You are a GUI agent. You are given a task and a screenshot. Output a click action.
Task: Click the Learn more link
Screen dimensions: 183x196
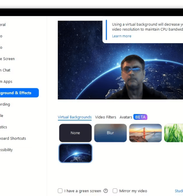[x=122, y=36]
